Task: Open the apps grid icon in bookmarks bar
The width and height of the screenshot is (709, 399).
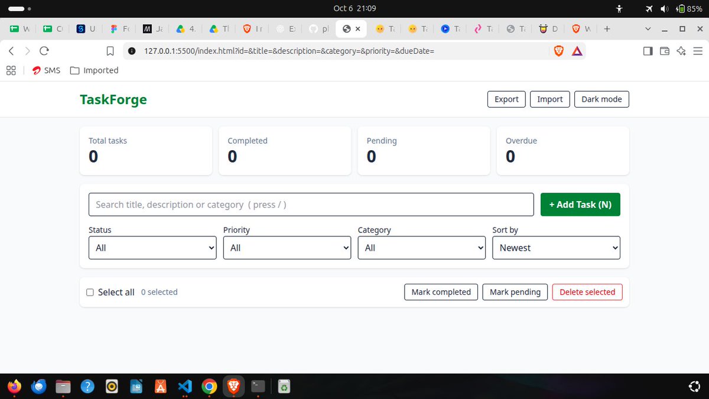Action: pos(11,70)
